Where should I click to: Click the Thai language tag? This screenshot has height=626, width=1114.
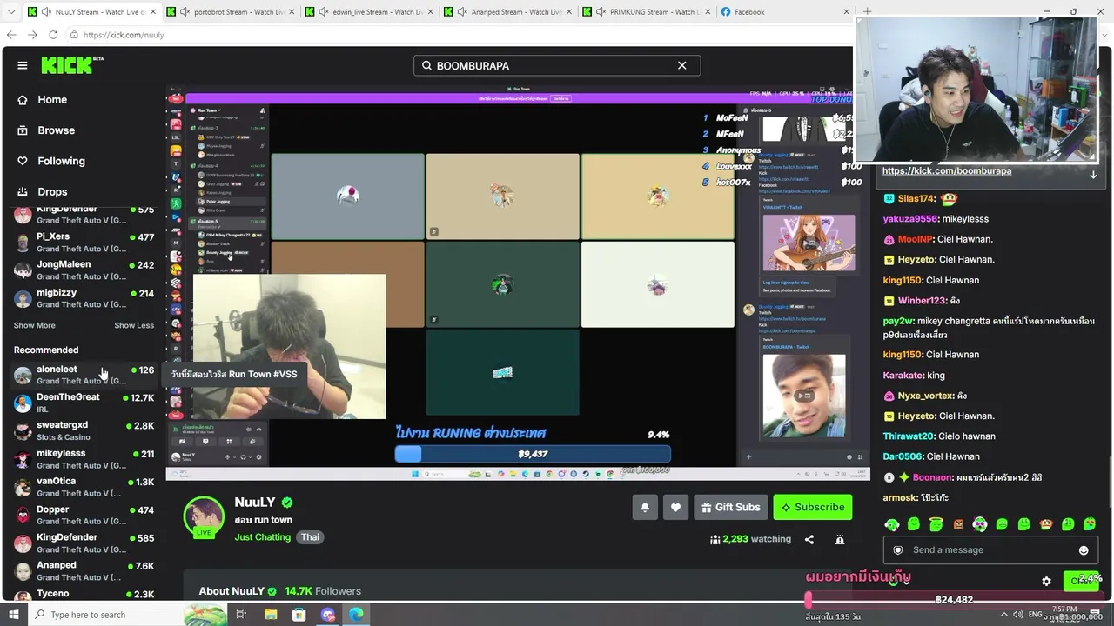point(310,537)
